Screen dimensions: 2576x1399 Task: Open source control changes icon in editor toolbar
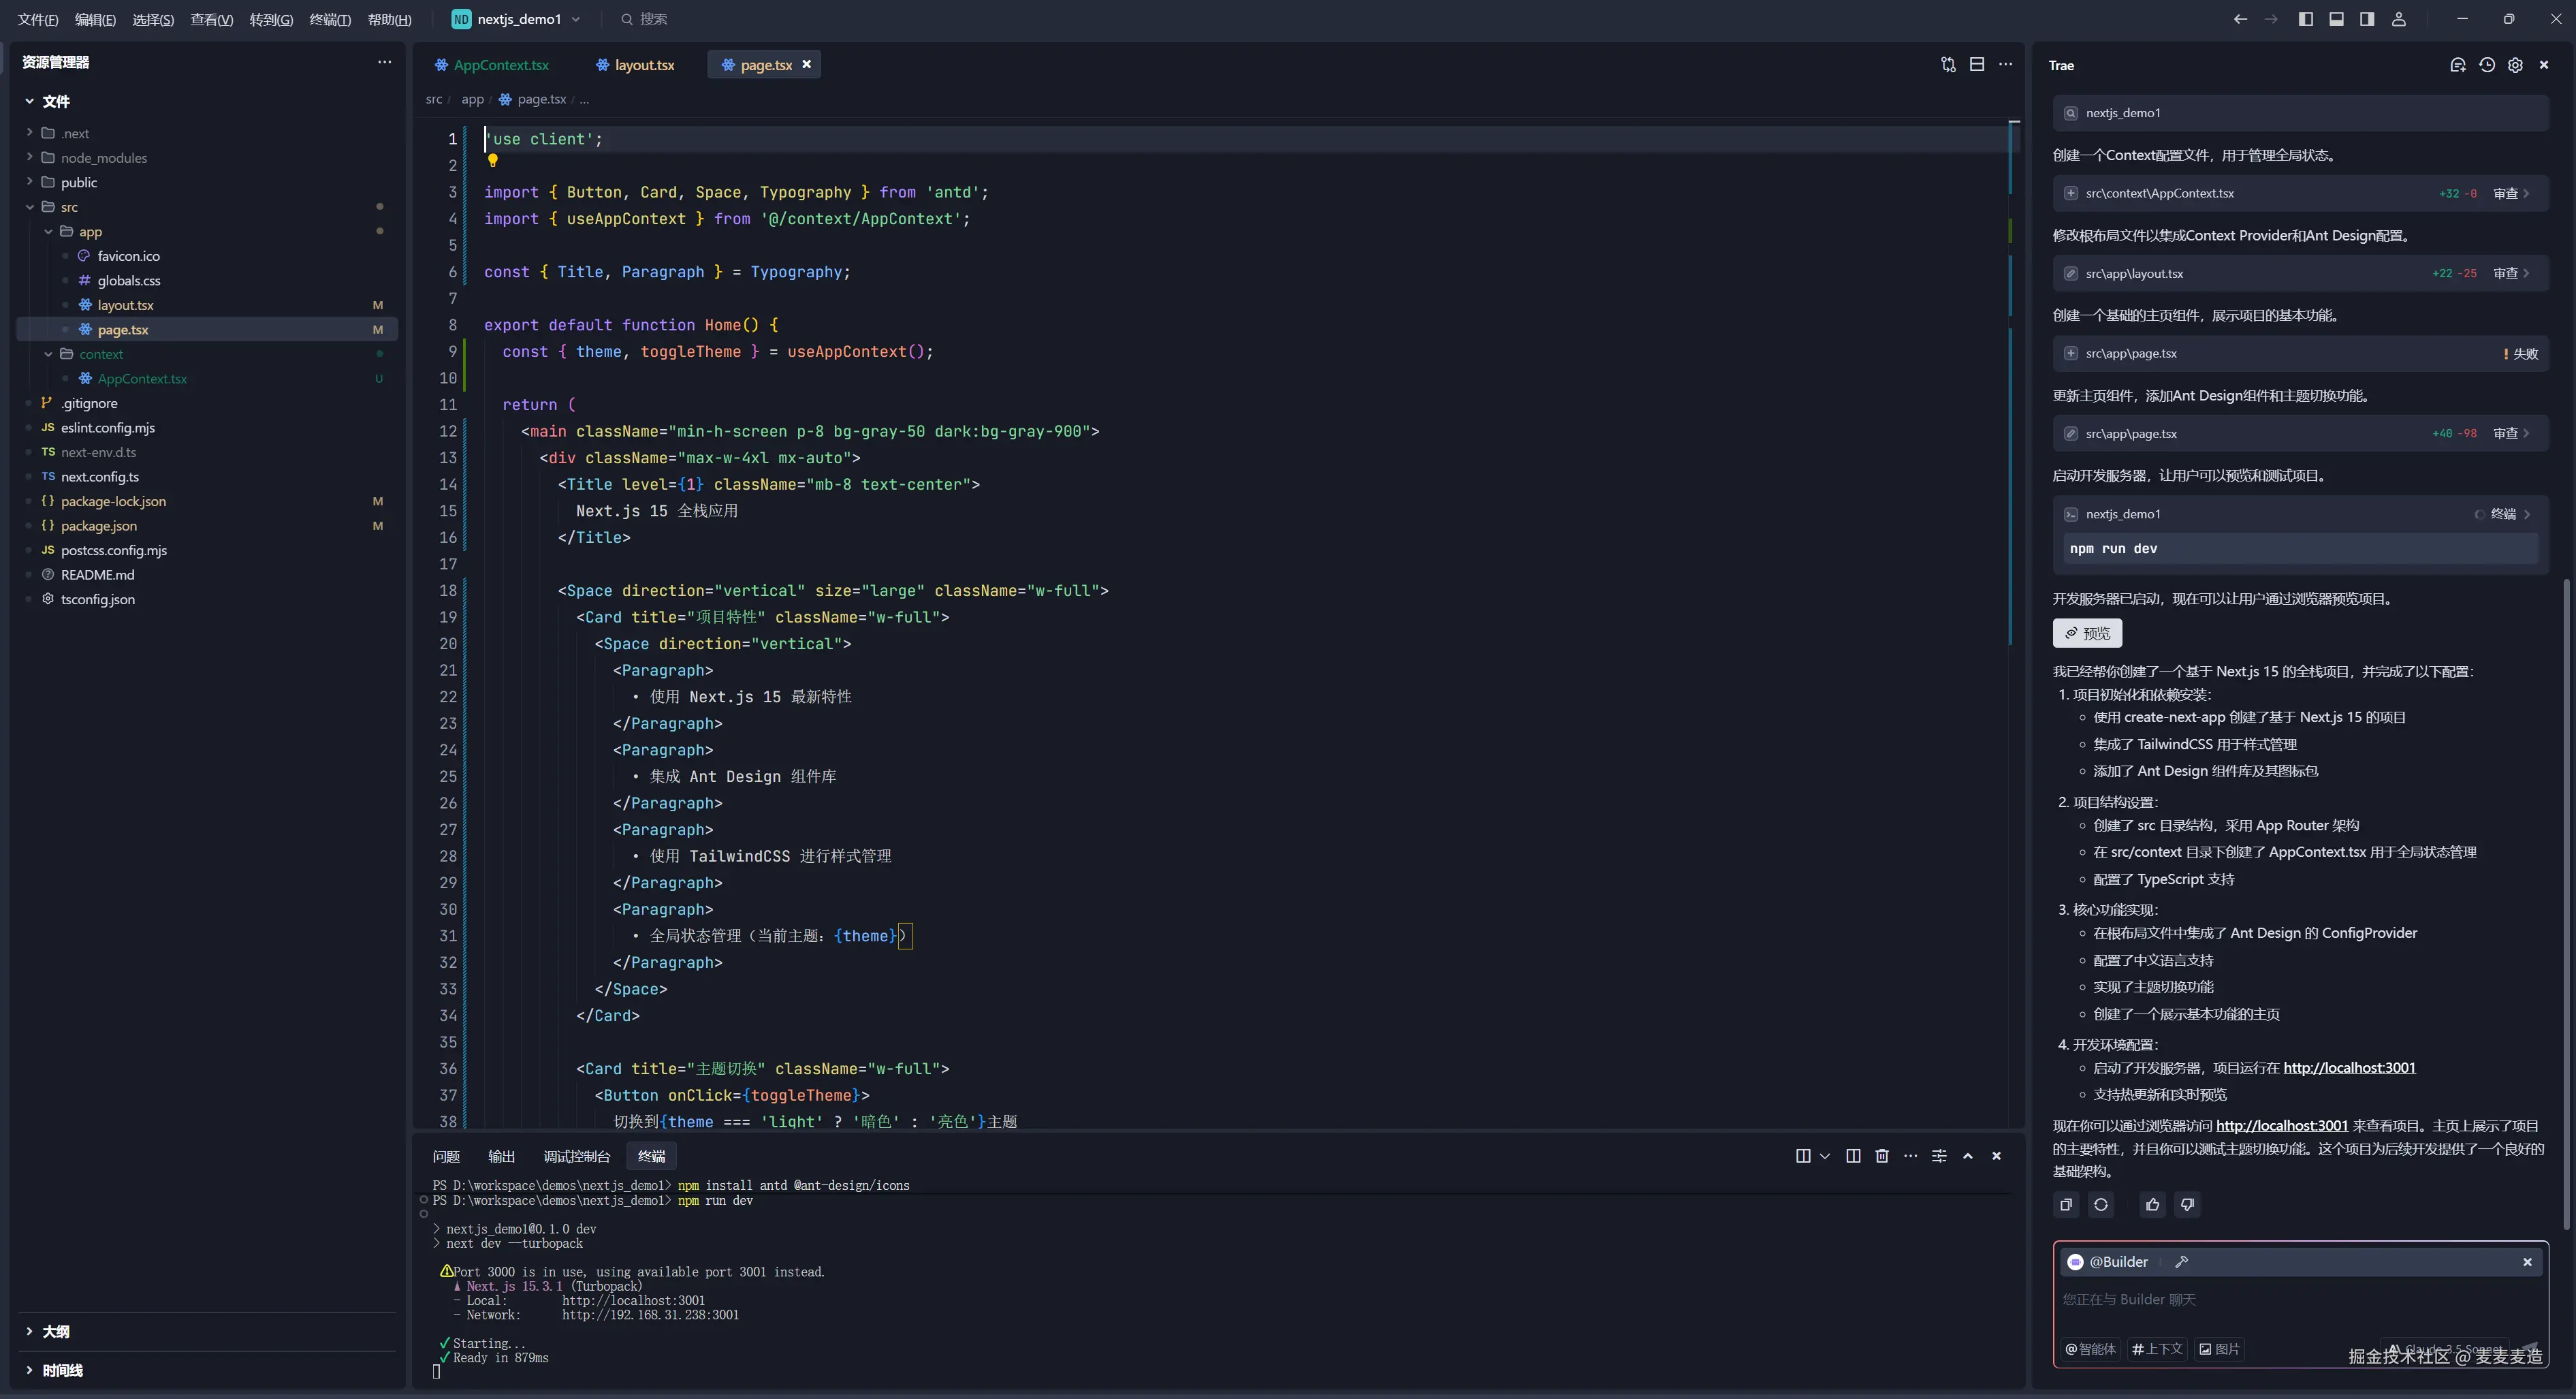1948,65
